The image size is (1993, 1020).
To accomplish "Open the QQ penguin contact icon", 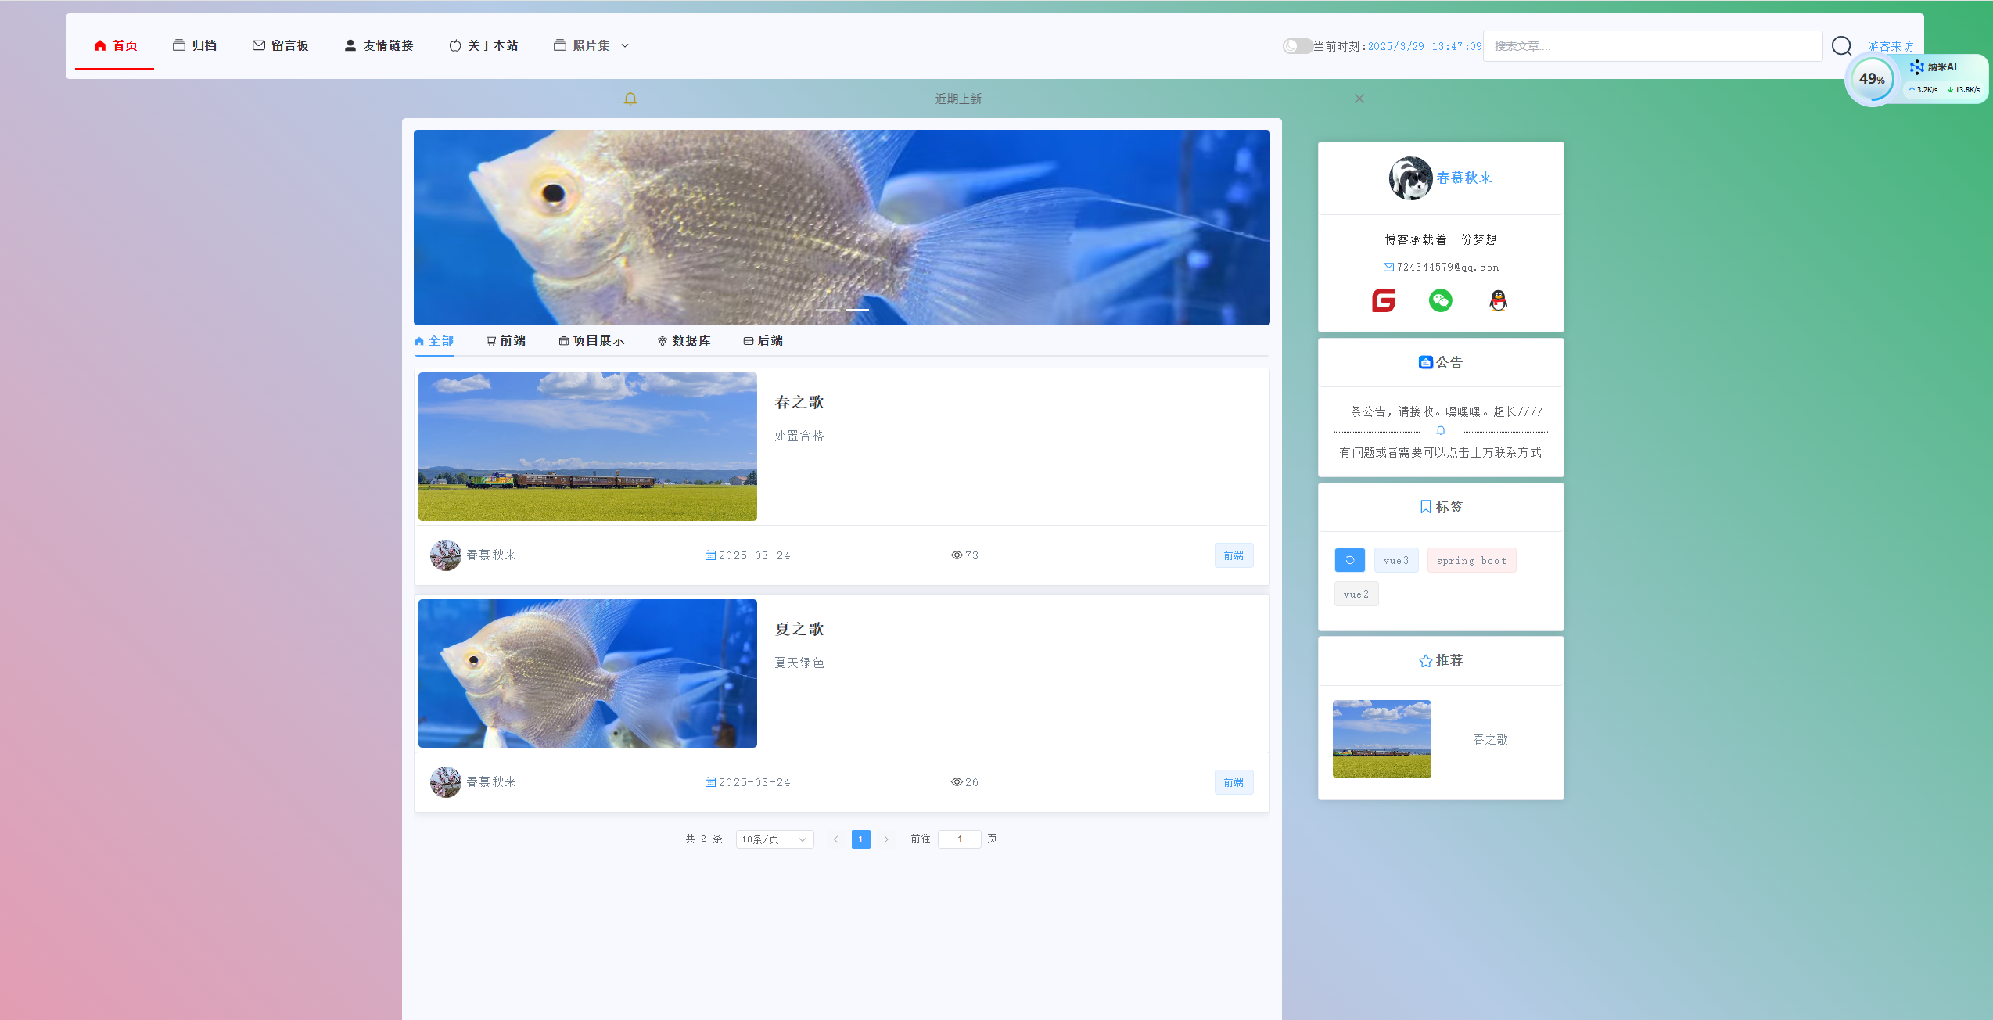I will (x=1498, y=300).
